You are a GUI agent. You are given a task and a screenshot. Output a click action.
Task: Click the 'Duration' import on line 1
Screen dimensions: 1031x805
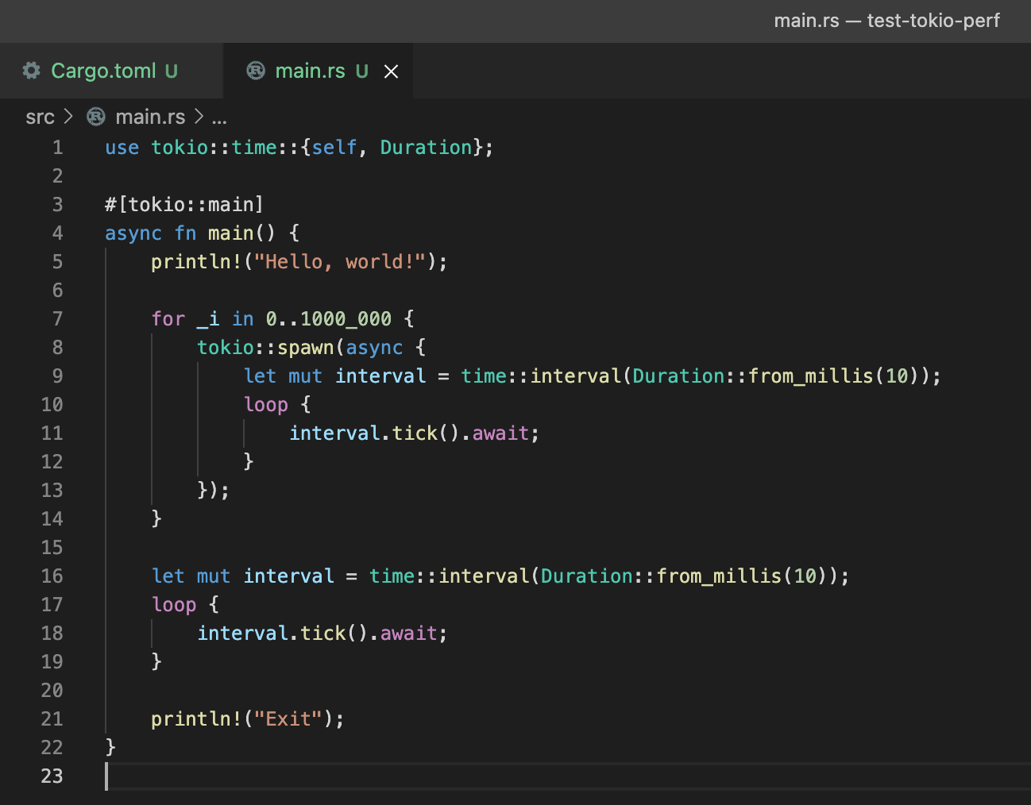pos(426,148)
